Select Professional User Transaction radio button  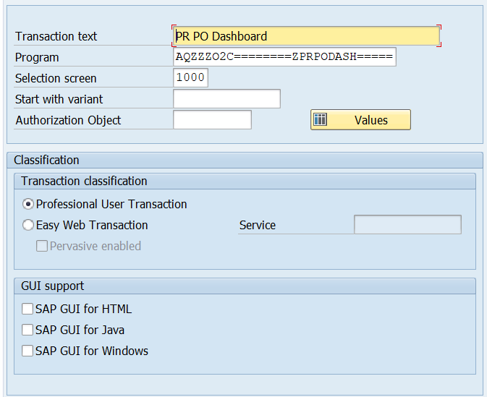28,204
